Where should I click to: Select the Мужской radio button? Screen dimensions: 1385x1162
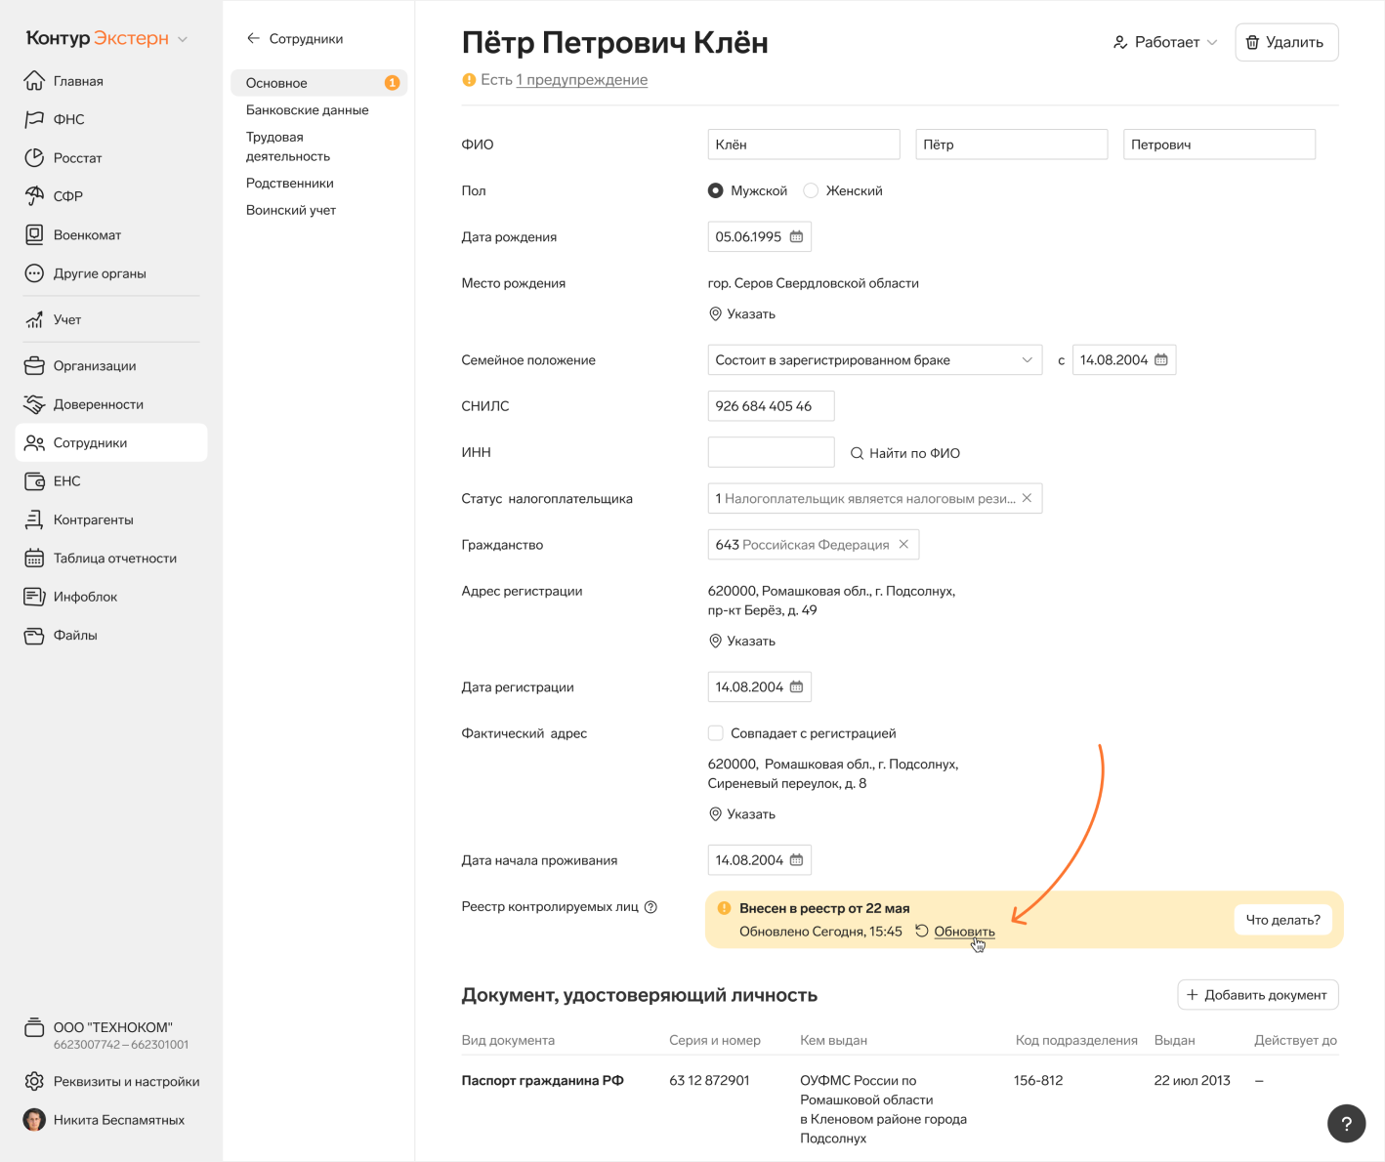tap(716, 191)
